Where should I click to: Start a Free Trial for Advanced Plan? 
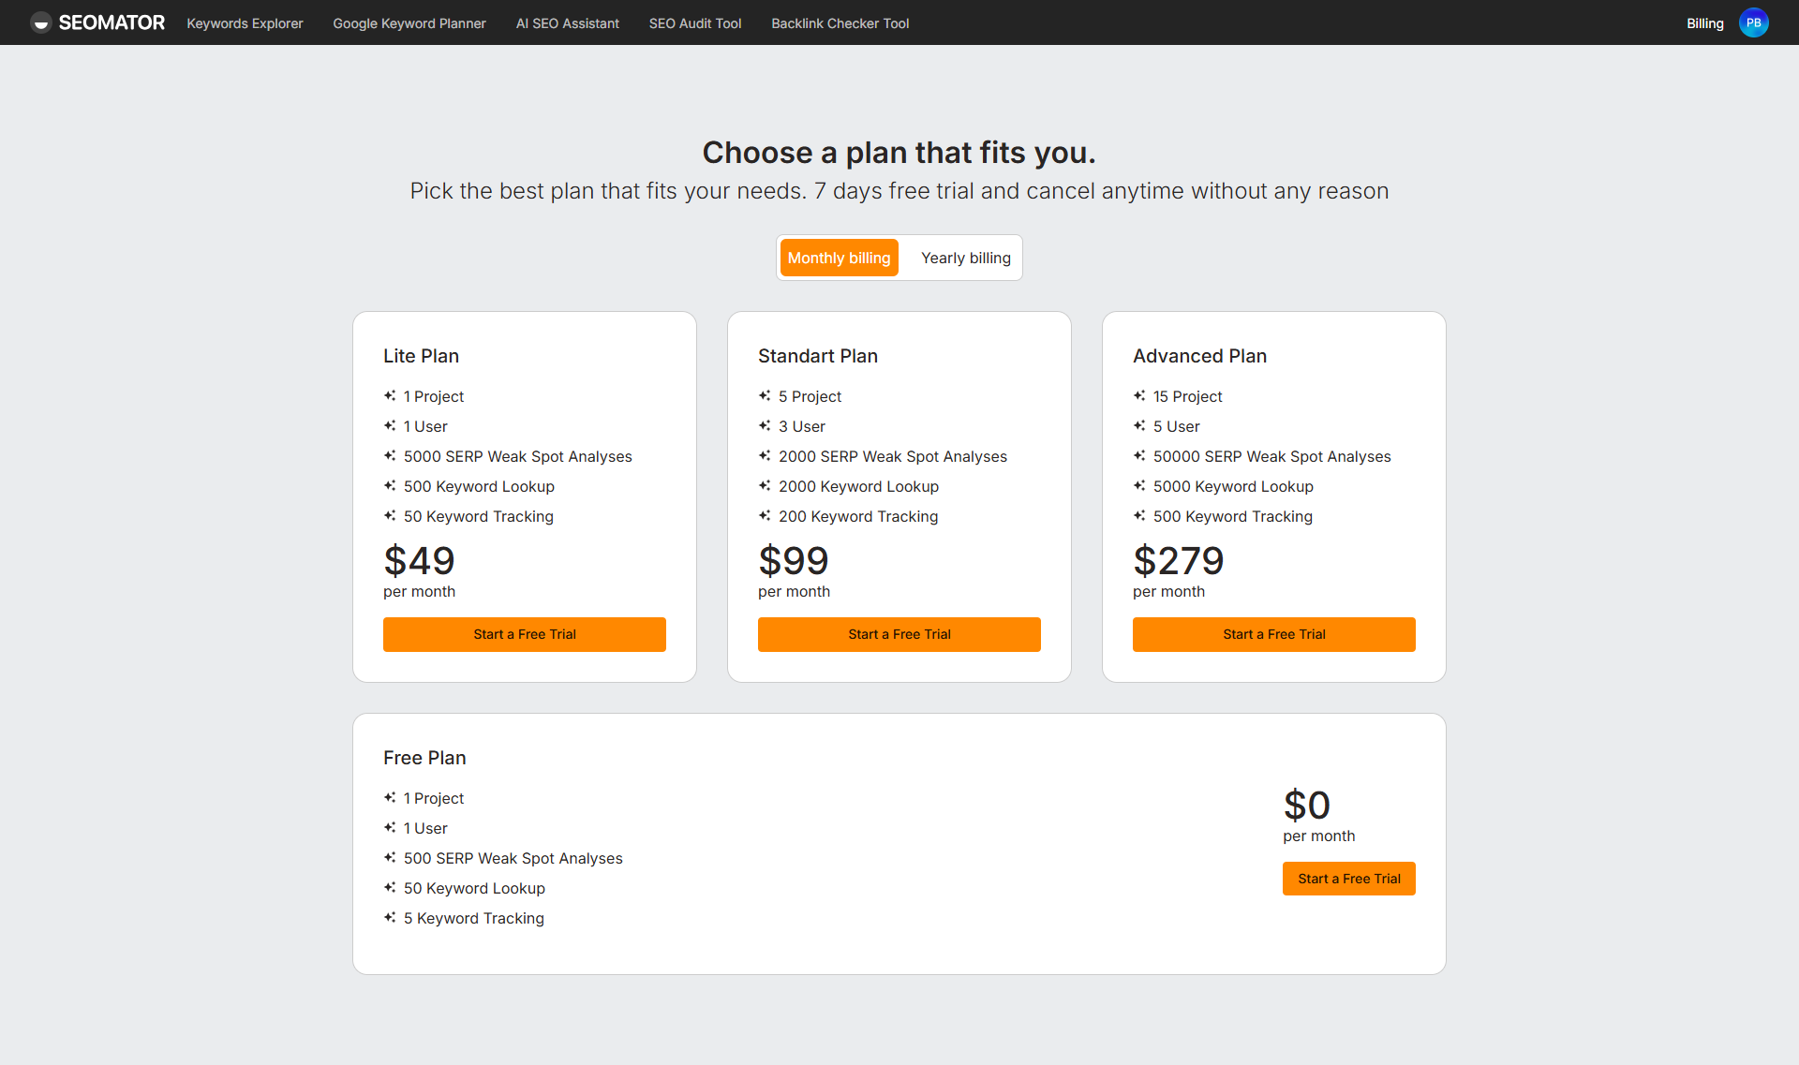pos(1273,634)
